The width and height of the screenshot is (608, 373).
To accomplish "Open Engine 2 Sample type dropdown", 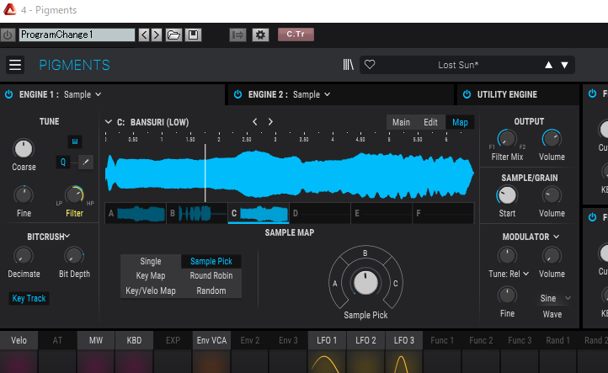I will pos(312,94).
